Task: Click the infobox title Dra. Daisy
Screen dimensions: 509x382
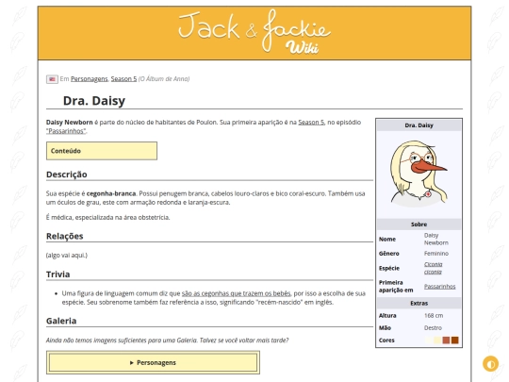Action: [x=419, y=125]
